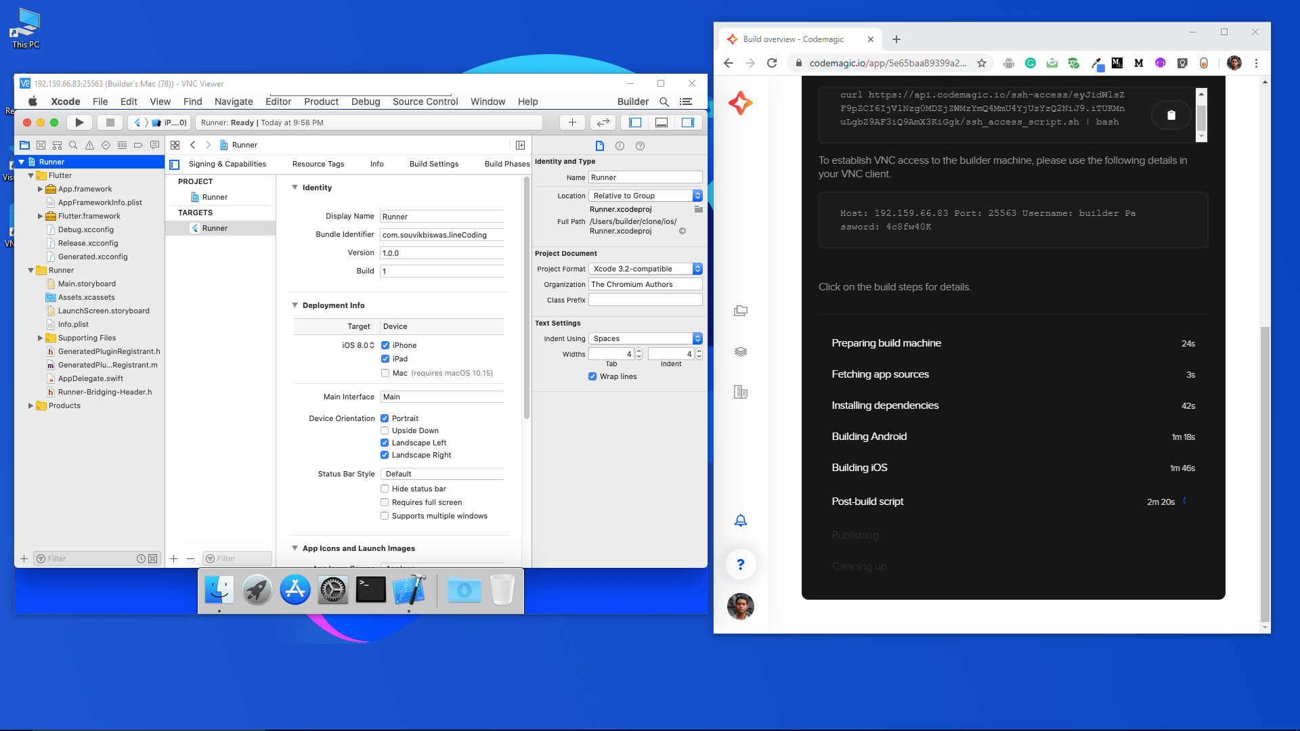Click the Xcode Stop button
Screen dimensions: 1300x731
pyautogui.click(x=110, y=123)
